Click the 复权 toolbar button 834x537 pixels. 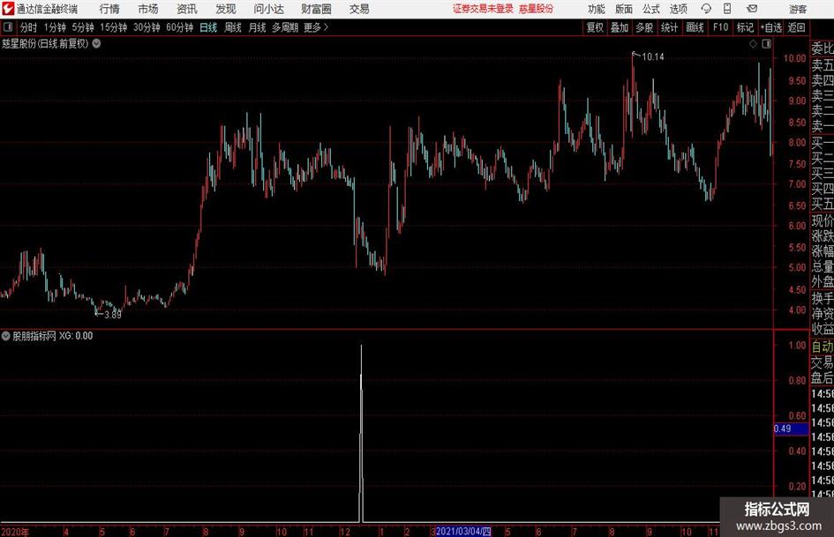(x=595, y=27)
